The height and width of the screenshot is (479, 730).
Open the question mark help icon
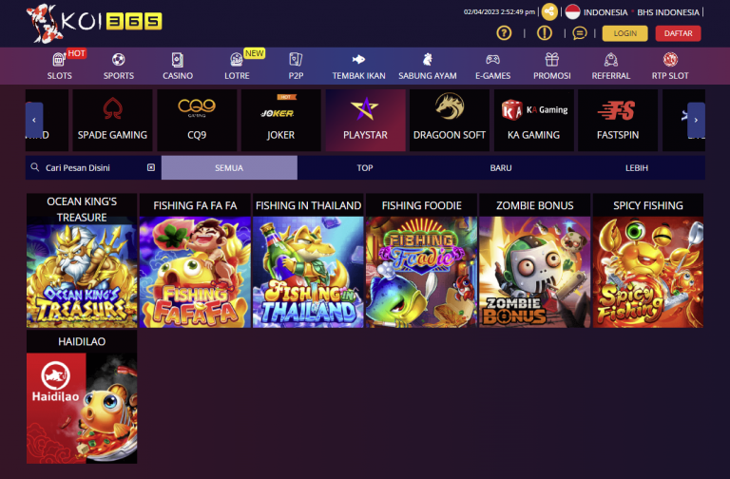click(504, 33)
